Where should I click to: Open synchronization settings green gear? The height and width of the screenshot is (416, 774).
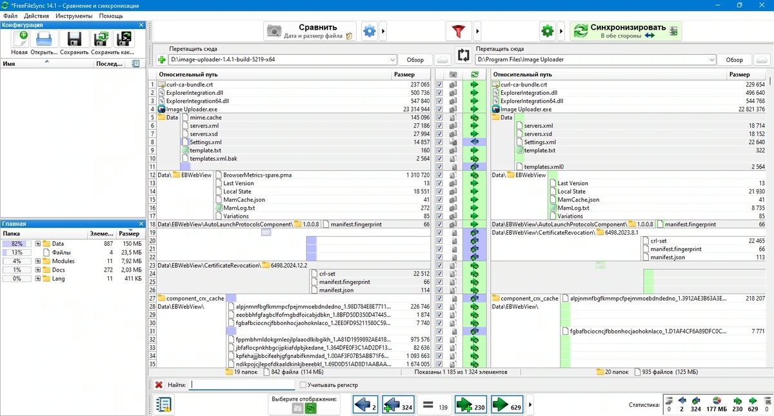[x=548, y=31]
